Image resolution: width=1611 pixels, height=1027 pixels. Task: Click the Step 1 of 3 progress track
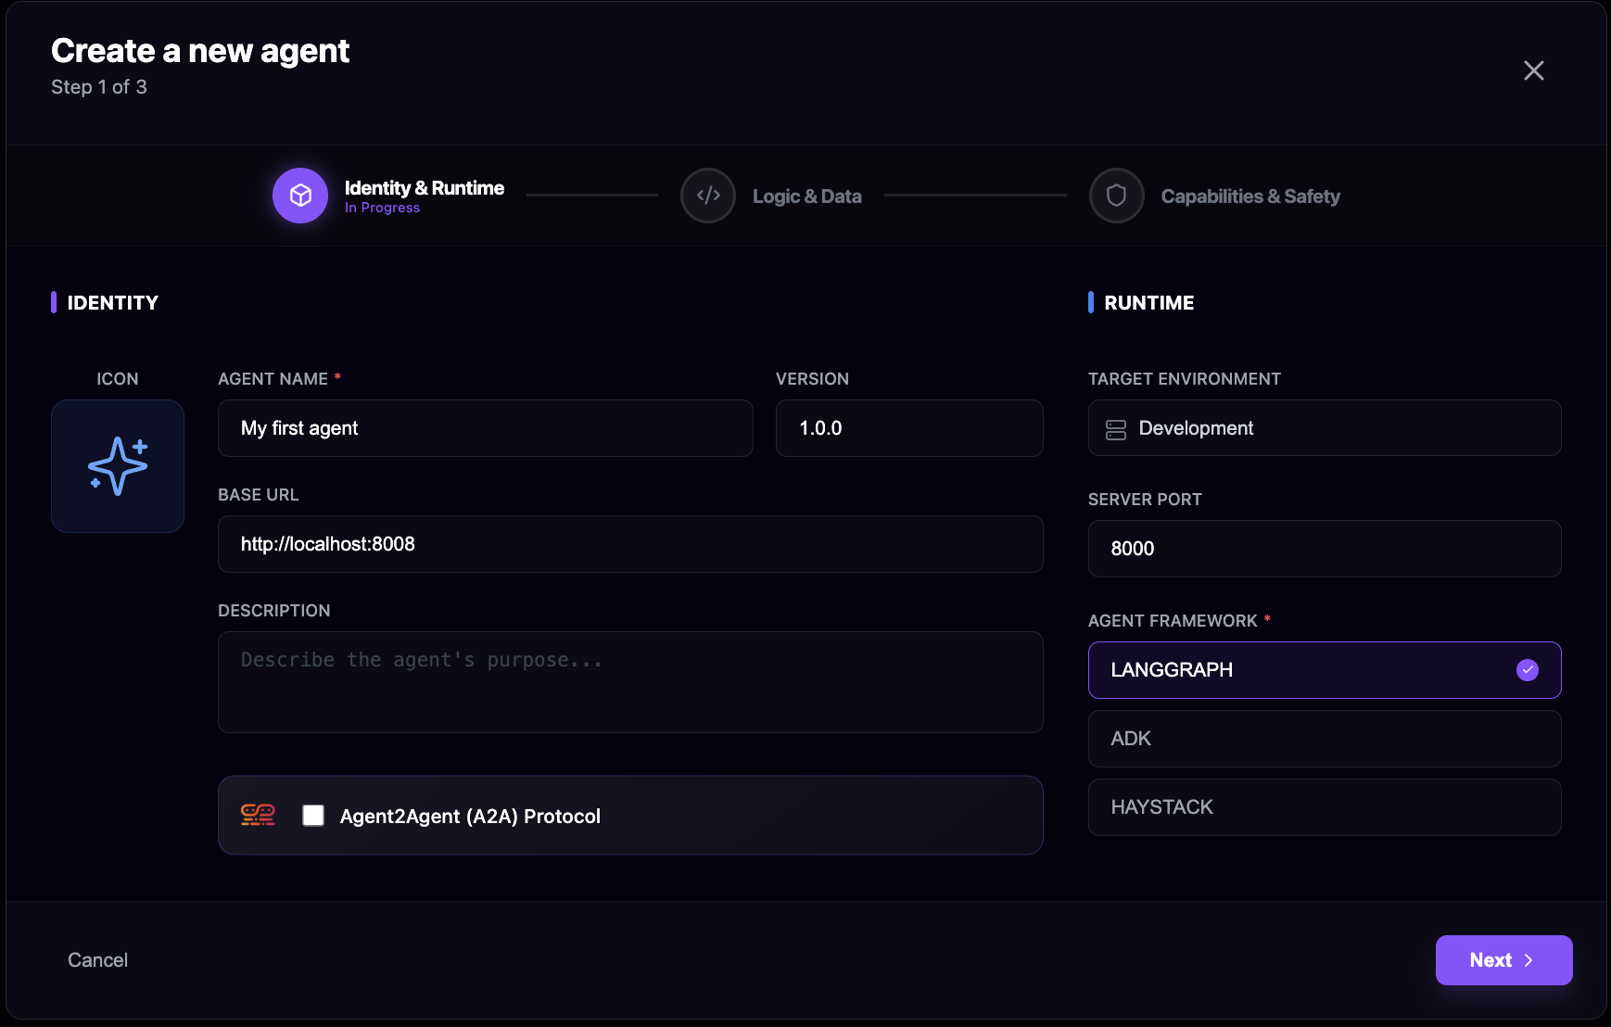click(x=98, y=86)
